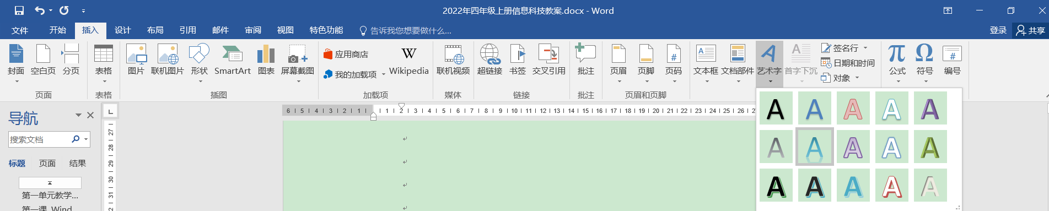Insert a 封面 cover page
This screenshot has width=1049, height=211.
16,63
